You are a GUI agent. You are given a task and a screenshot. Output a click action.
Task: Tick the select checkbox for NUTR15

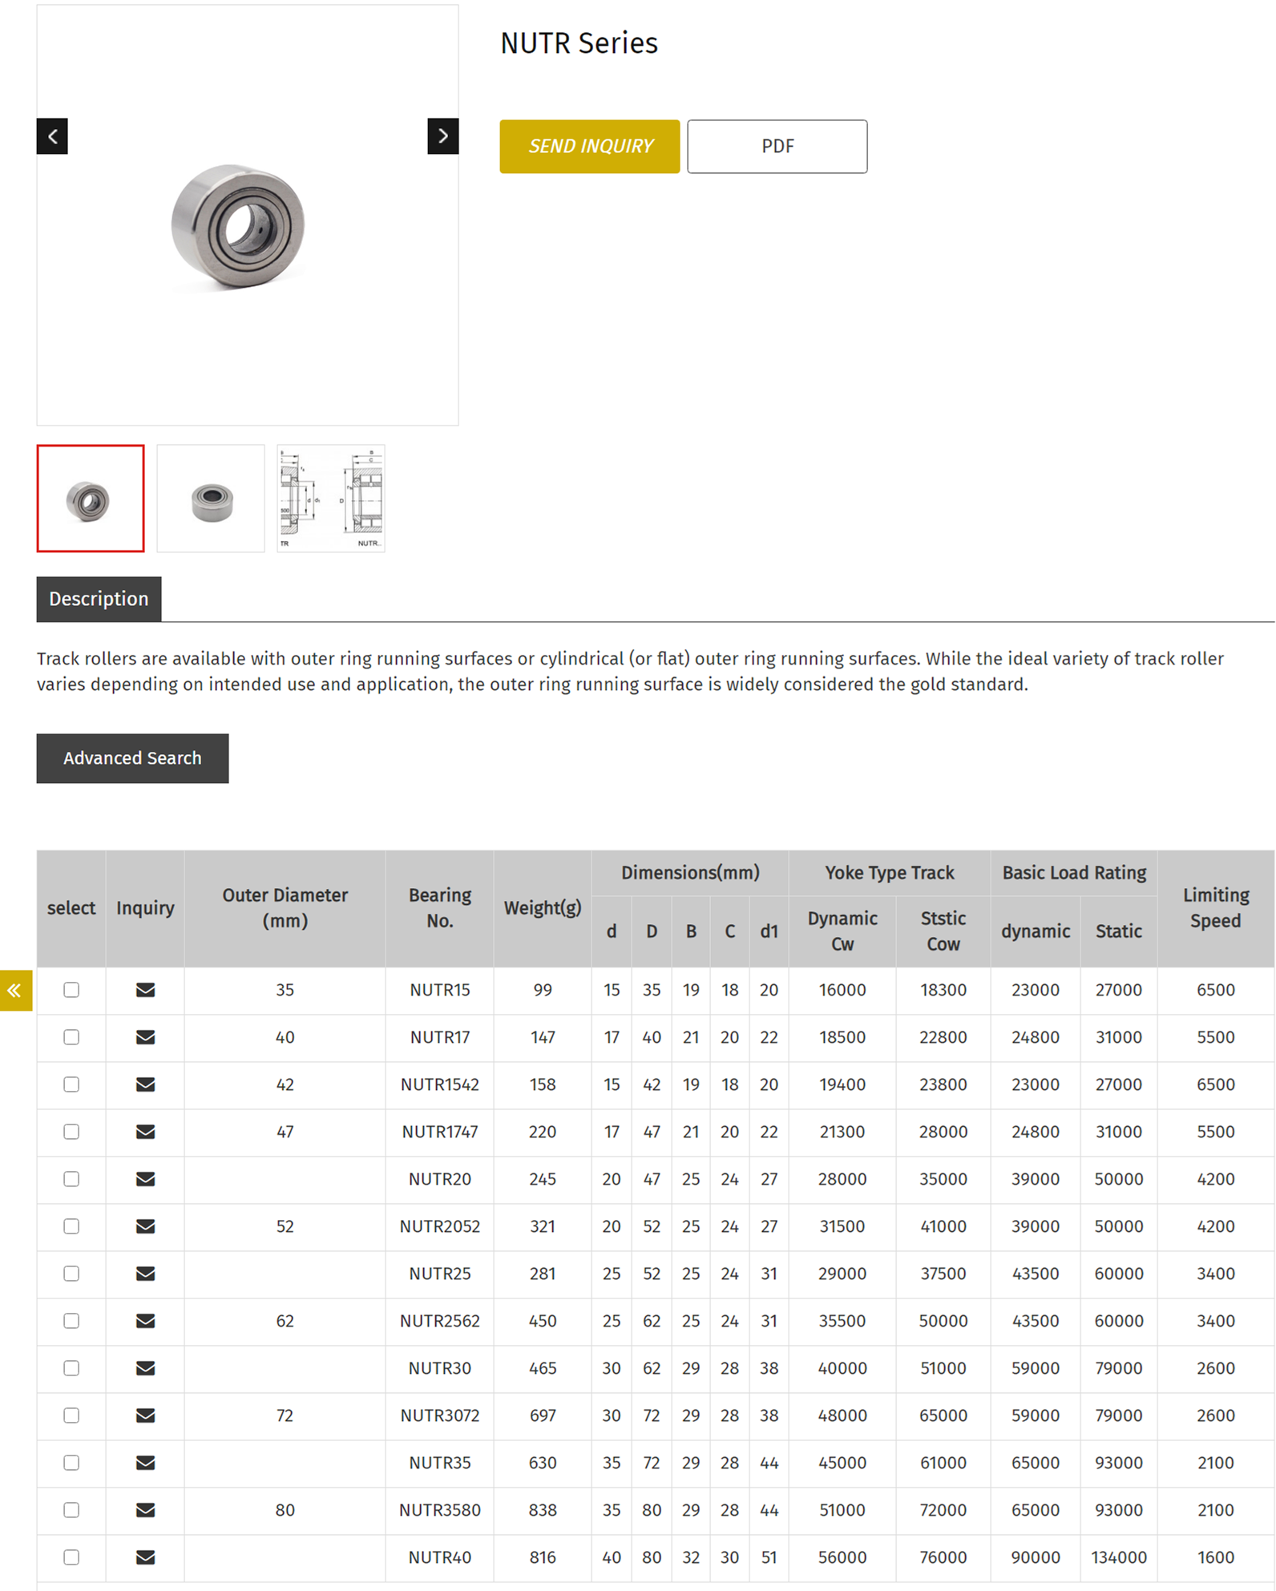[x=71, y=990]
